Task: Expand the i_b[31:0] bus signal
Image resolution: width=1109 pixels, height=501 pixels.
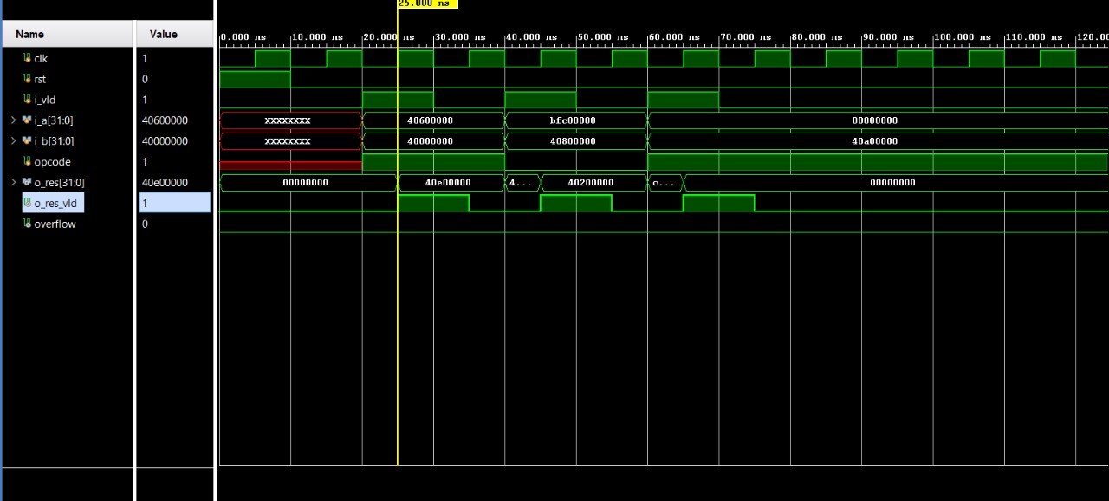Action: [x=13, y=141]
